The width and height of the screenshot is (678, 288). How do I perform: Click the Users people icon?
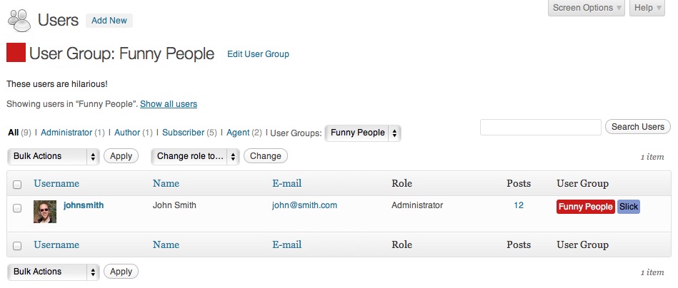[19, 20]
